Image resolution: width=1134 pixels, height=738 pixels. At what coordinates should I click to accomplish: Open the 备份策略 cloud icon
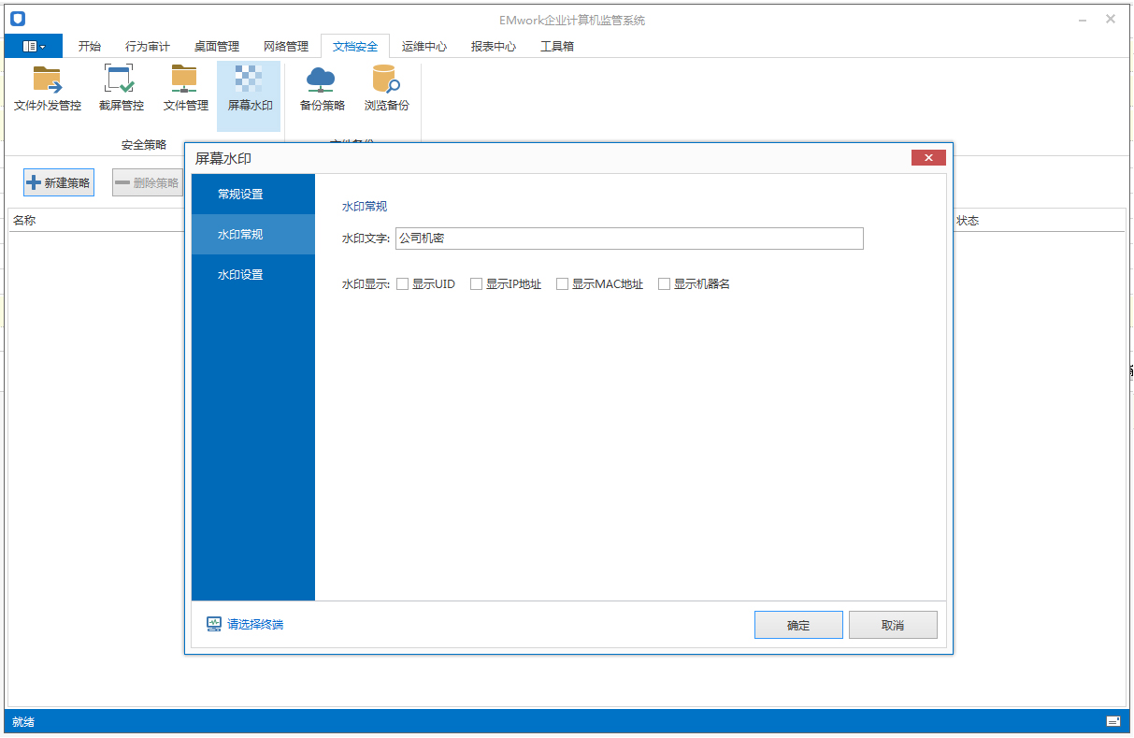pyautogui.click(x=322, y=90)
